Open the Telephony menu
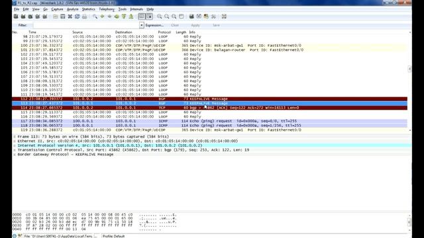This screenshot has height=238, width=424. (x=107, y=9)
